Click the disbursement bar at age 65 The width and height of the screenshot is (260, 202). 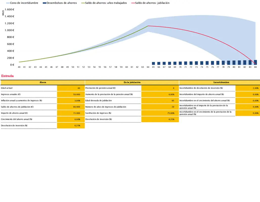(153, 63)
